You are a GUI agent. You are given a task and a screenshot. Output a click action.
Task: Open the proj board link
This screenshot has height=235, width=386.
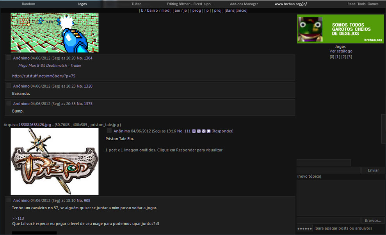(x=218, y=11)
